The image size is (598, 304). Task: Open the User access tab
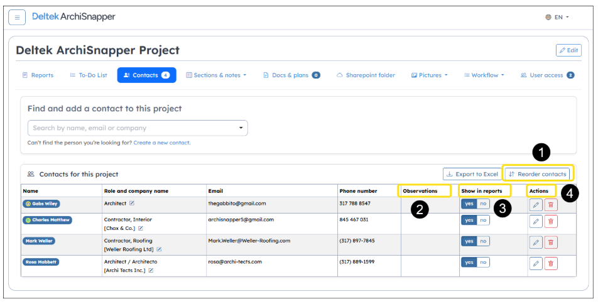point(547,75)
